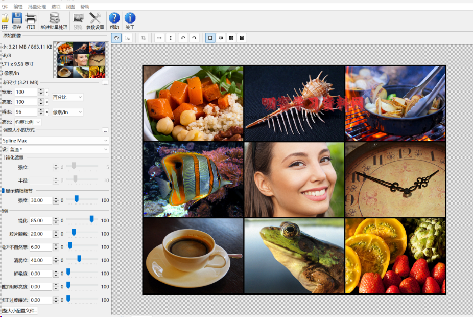Toggle the 显示精细细节 checkbox
This screenshot has height=317, width=473.
point(3,191)
